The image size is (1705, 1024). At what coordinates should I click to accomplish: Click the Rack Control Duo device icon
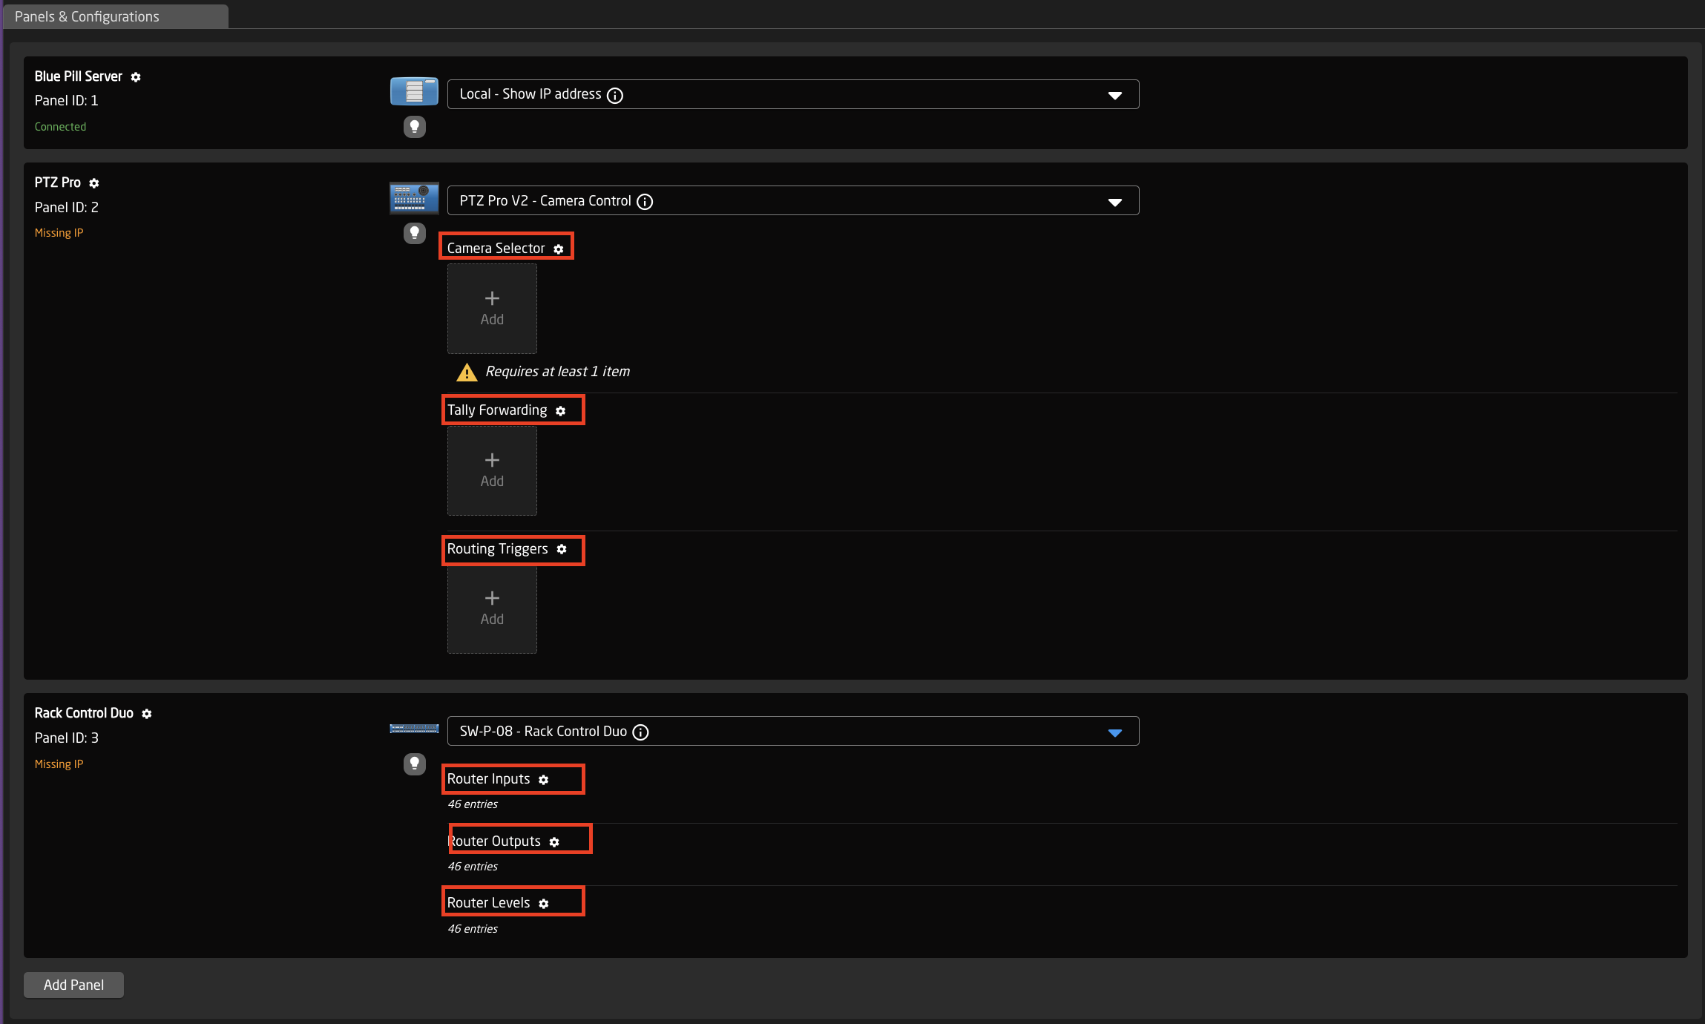click(414, 729)
